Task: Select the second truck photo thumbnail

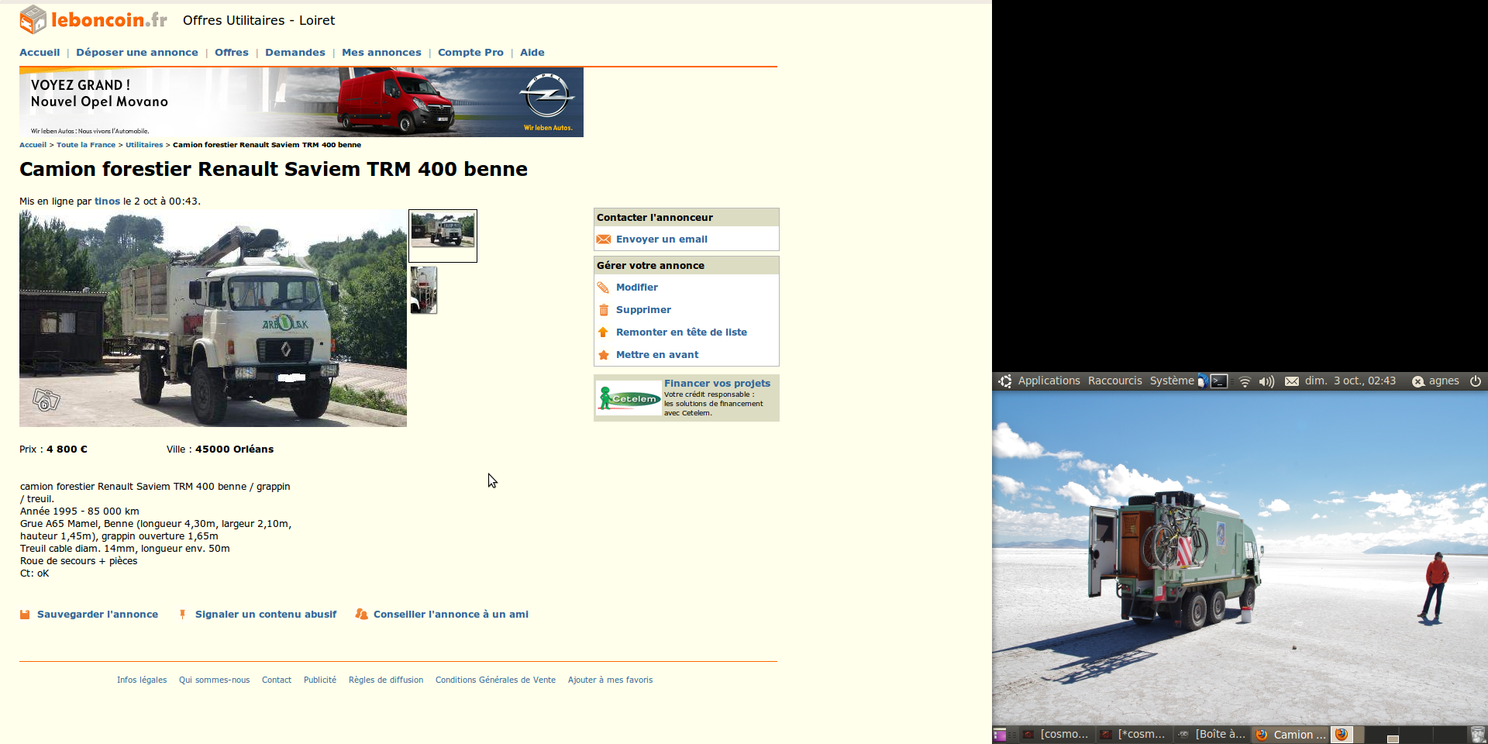Action: [424, 290]
